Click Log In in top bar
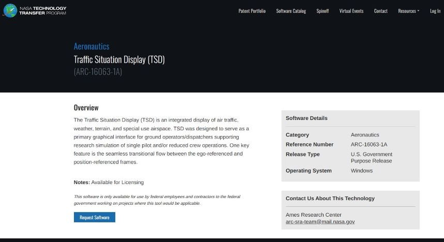The image size is (444, 242). [435, 11]
